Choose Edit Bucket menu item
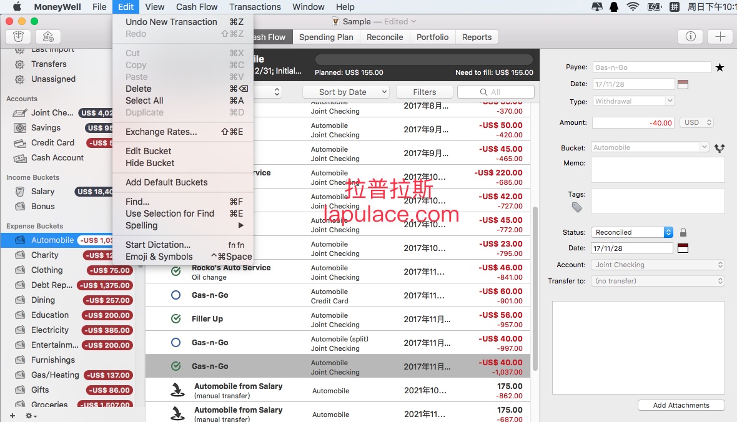 pyautogui.click(x=183, y=151)
